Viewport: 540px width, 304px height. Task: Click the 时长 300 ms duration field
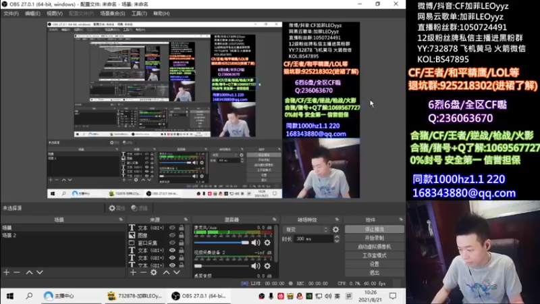[314, 239]
